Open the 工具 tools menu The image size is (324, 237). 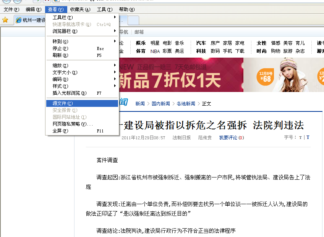pyautogui.click(x=105, y=10)
